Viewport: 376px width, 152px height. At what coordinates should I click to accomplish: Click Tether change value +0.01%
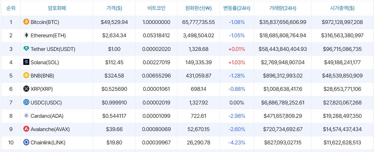coord(237,49)
